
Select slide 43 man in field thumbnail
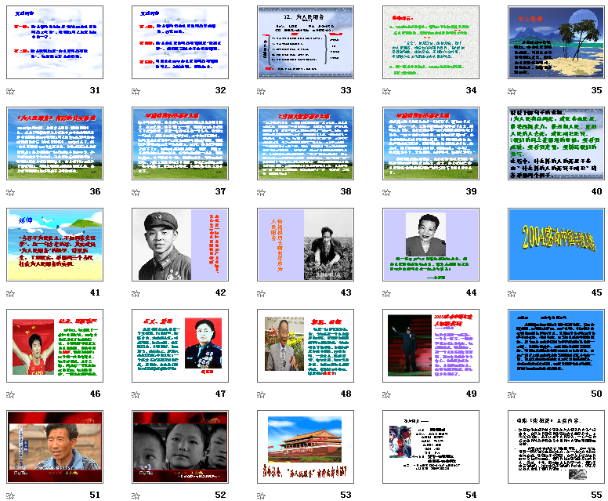coord(306,245)
